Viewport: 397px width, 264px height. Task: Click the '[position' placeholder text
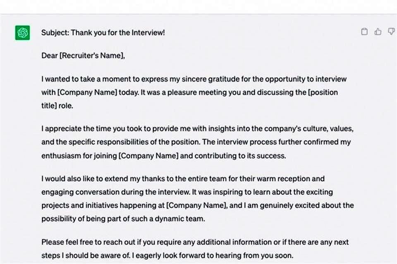pyautogui.click(x=323, y=92)
